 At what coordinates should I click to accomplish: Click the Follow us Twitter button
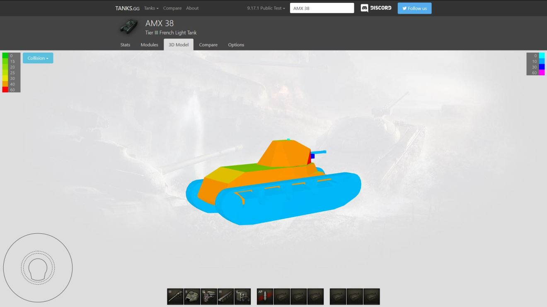point(414,8)
